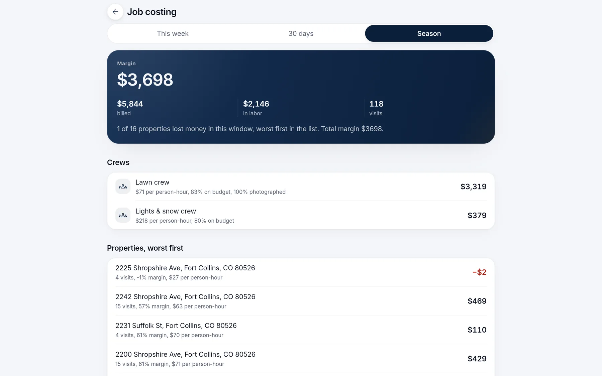Viewport: 602px width, 376px height.
Task: Open 2242 Shropshire Ave property
Action: pos(301,301)
